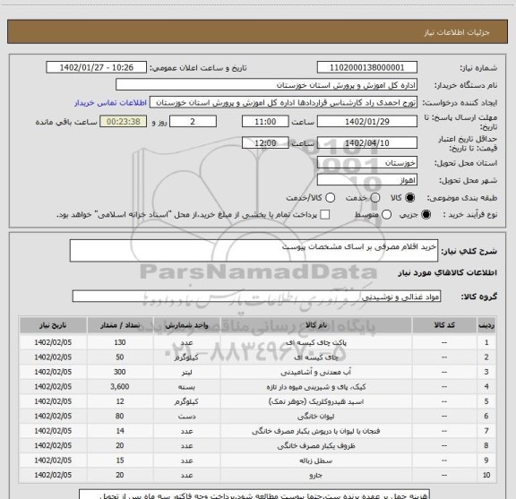The width and height of the screenshot is (516, 499).
Task: Click the کد کالا column header
Action: tap(444, 325)
